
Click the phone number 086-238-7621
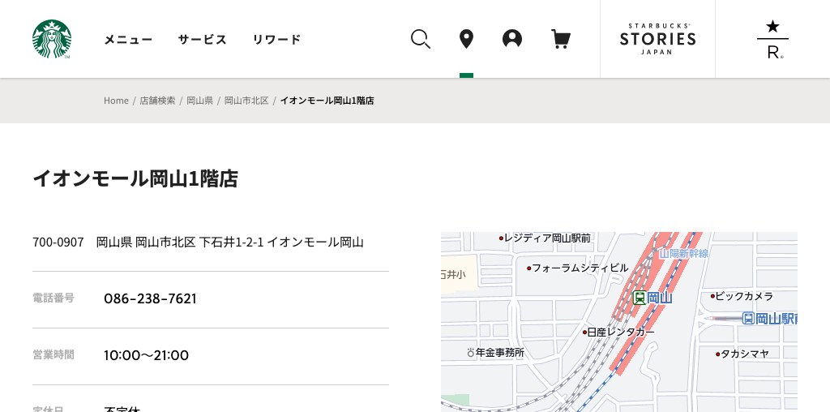click(x=150, y=298)
